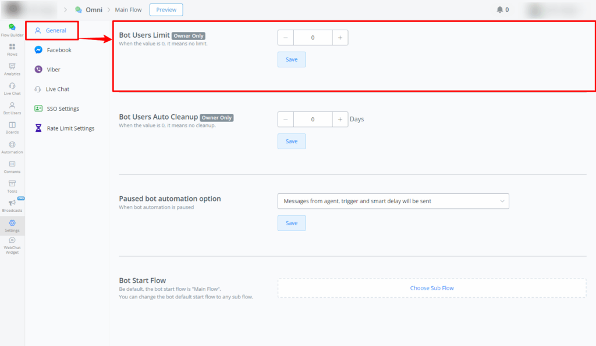Select the SSO Settings menu item

(63, 109)
